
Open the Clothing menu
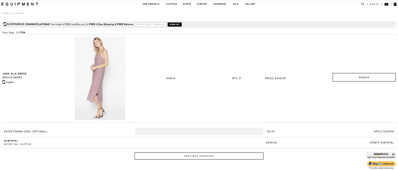pos(171,4)
